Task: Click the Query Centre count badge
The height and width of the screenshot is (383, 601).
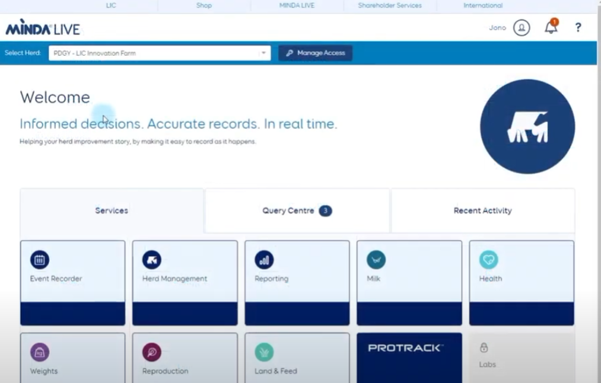Action: (x=325, y=210)
